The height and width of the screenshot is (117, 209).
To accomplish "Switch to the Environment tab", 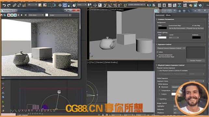I will pyautogui.click(x=160, y=15).
